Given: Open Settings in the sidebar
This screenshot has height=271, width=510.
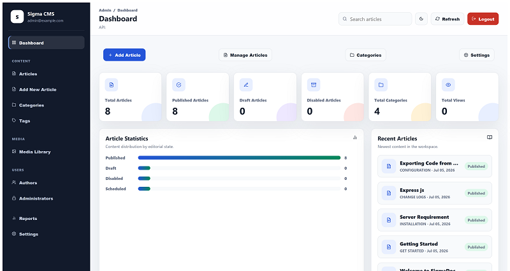Looking at the screenshot, I should [47, 234].
